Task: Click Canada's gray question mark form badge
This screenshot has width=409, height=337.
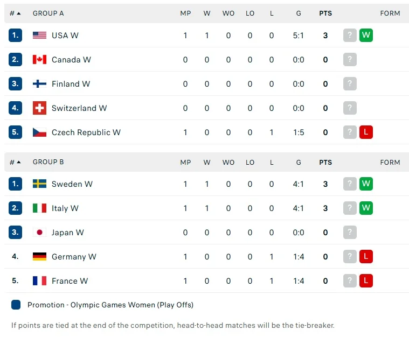Action: pyautogui.click(x=350, y=60)
